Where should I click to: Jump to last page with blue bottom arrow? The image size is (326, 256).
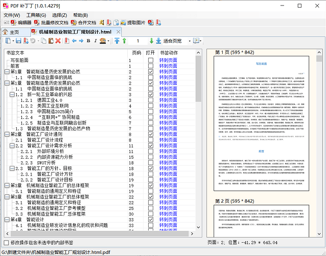158,40
